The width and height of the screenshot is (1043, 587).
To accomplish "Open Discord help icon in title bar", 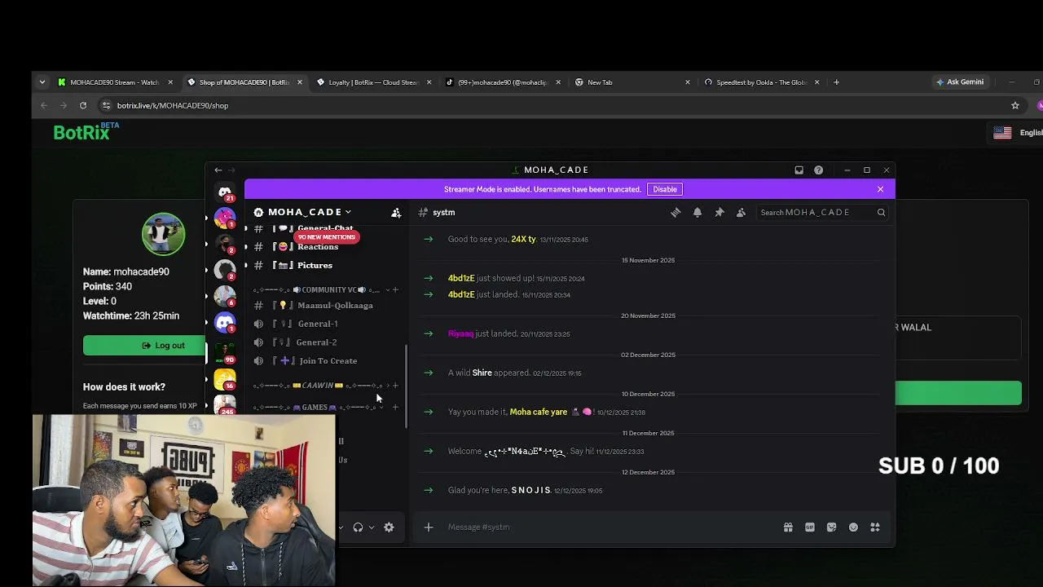I will 818,170.
